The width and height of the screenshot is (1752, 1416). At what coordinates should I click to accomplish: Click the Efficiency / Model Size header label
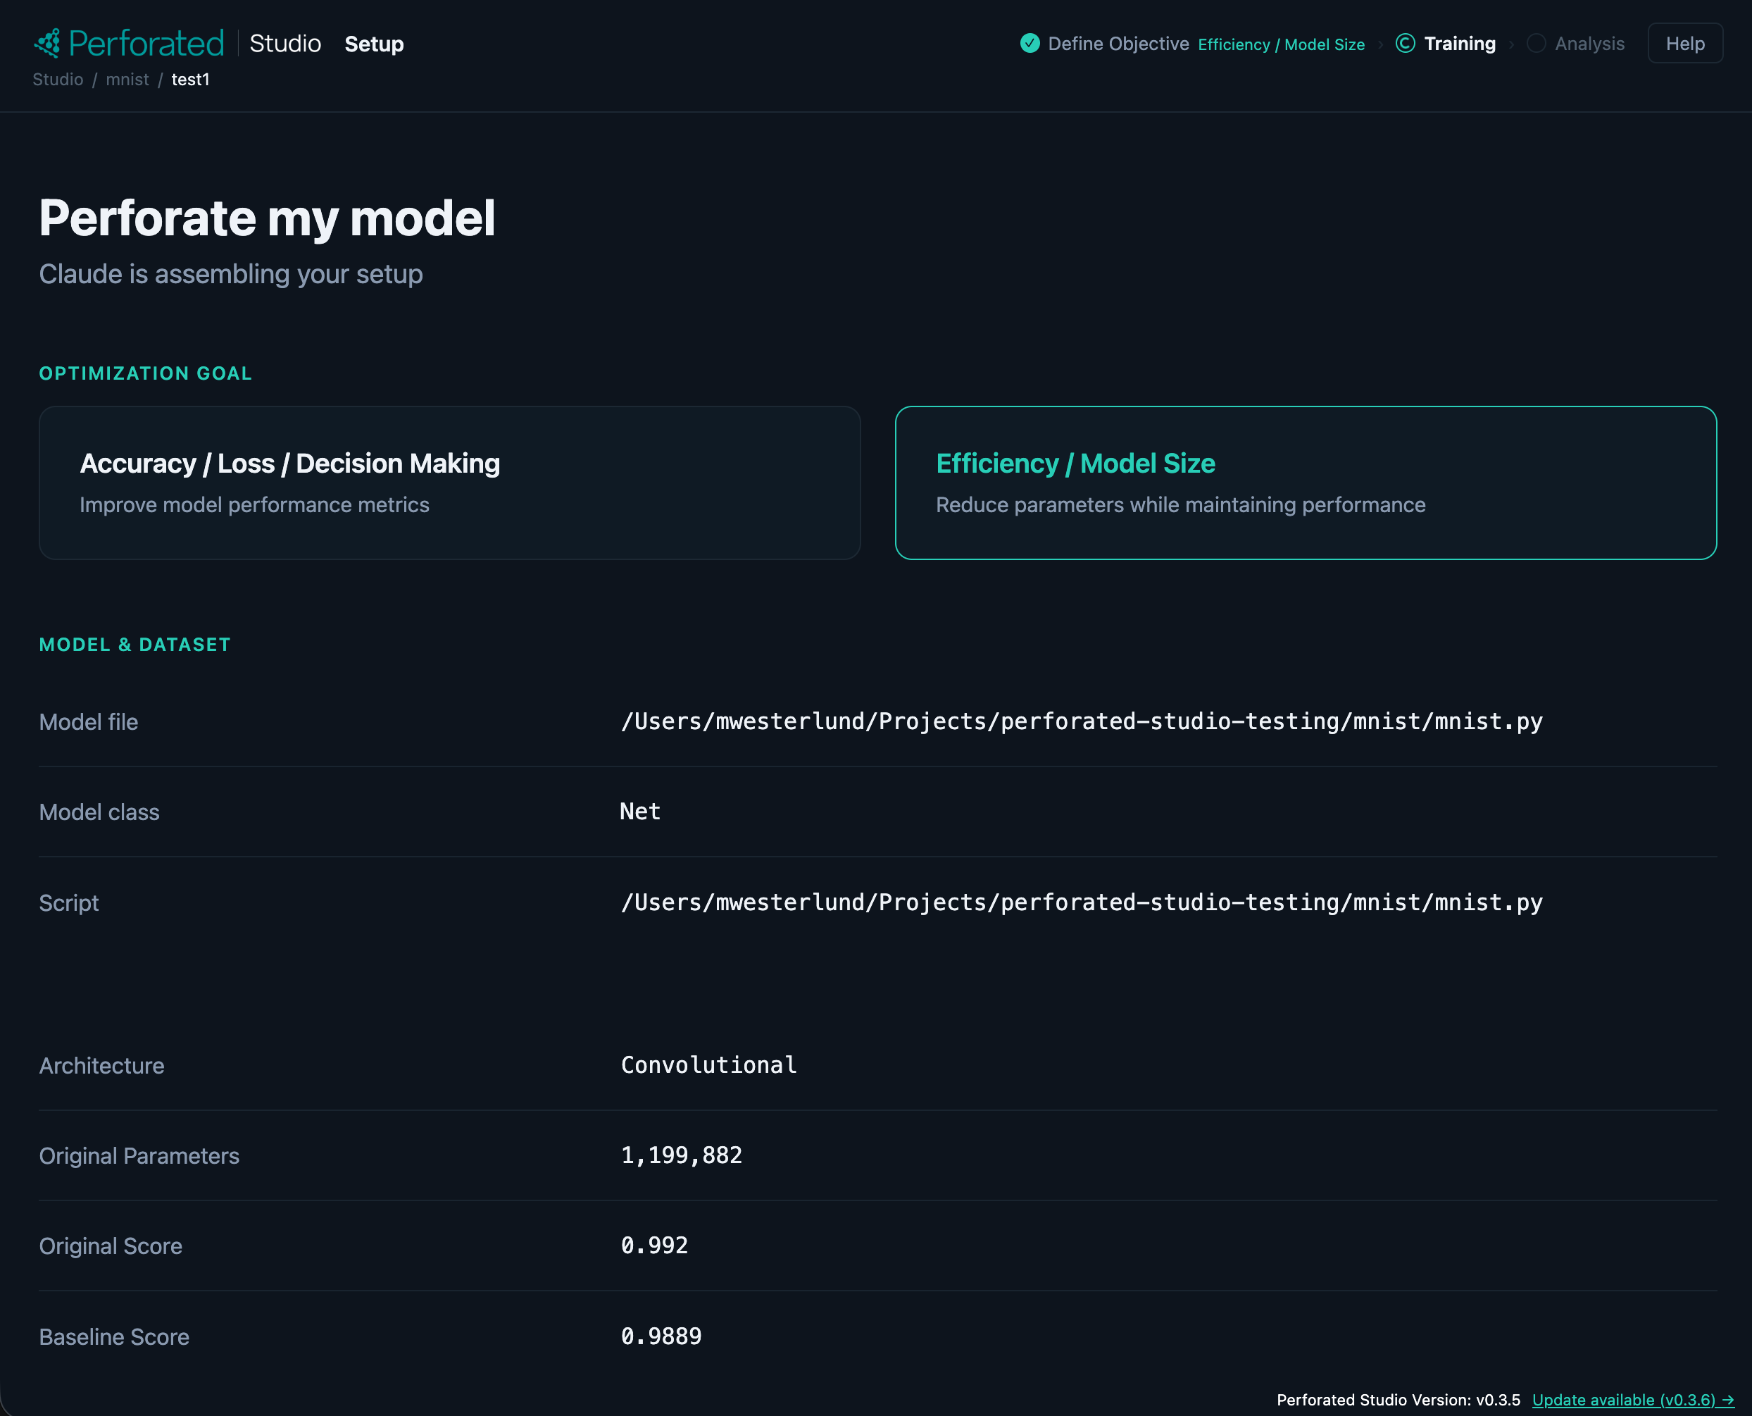pos(1281,45)
